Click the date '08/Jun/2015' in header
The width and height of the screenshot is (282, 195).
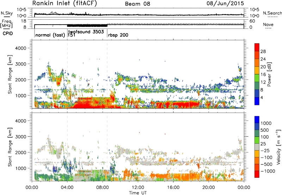[x=225, y=4]
